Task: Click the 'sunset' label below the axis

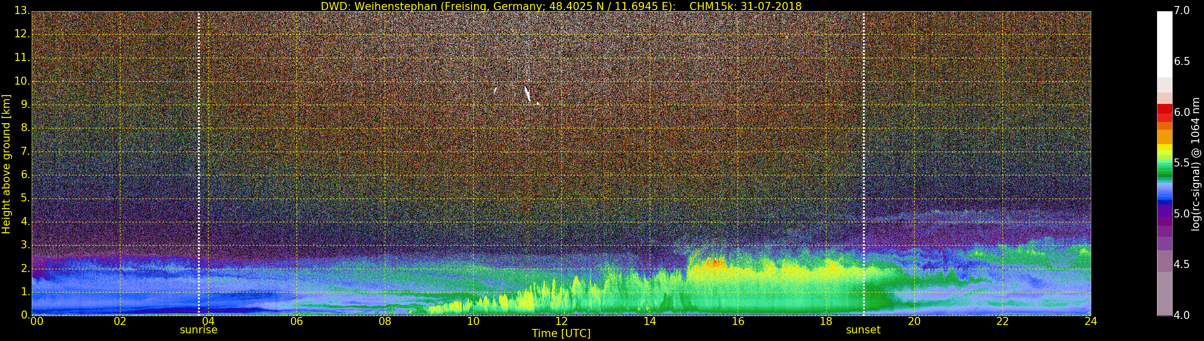Action: coord(863,330)
